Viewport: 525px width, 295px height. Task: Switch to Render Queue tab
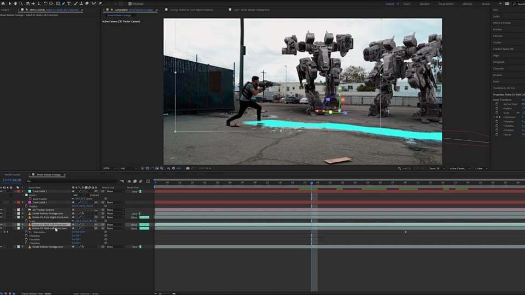click(x=13, y=175)
